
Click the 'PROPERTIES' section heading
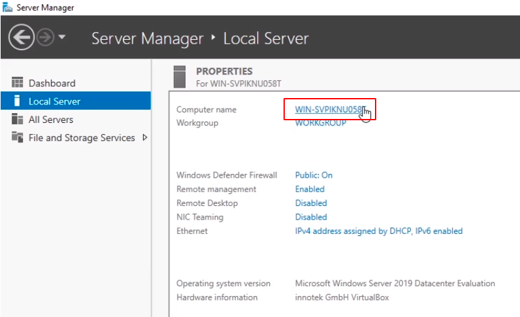[224, 71]
